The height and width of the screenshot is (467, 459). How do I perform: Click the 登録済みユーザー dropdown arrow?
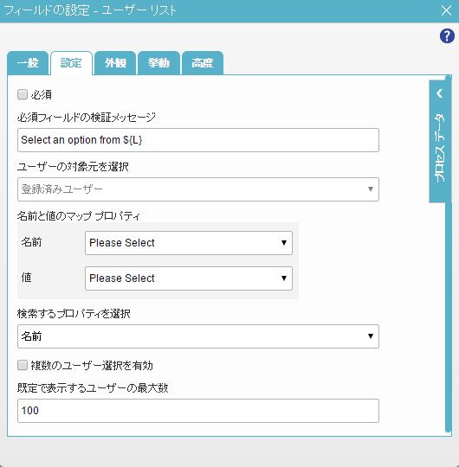[x=371, y=189]
